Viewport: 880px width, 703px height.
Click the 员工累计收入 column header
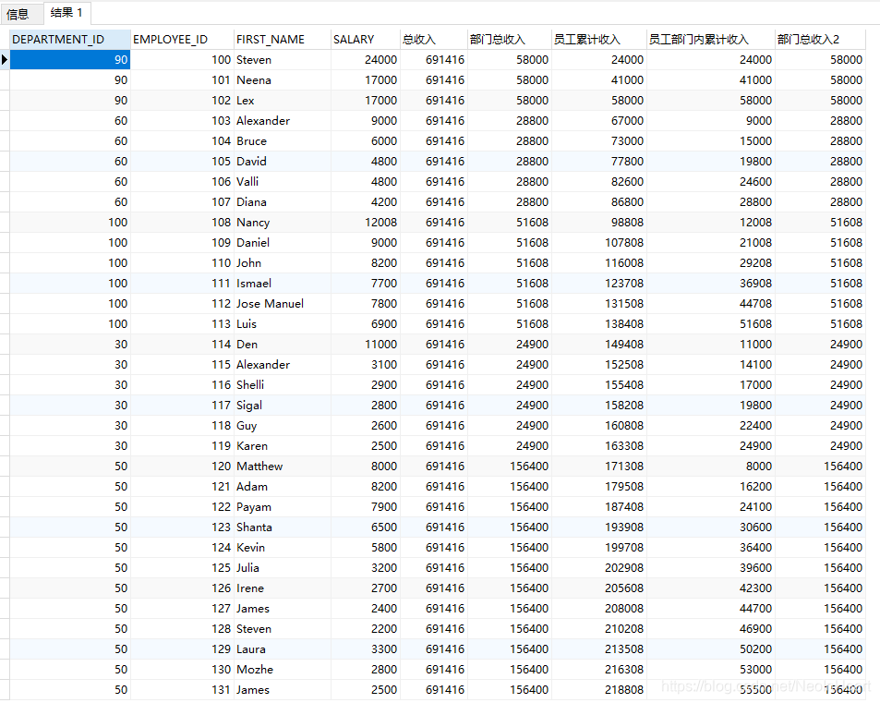(x=599, y=40)
